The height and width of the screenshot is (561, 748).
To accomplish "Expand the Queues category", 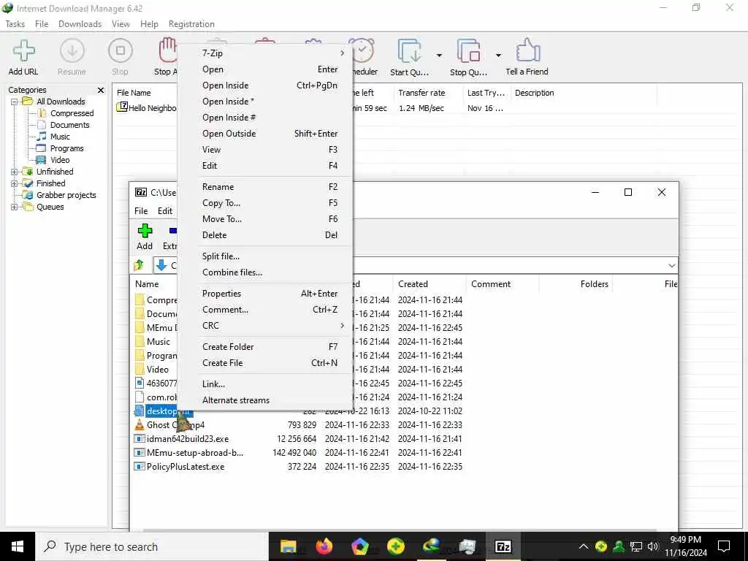I will point(15,207).
